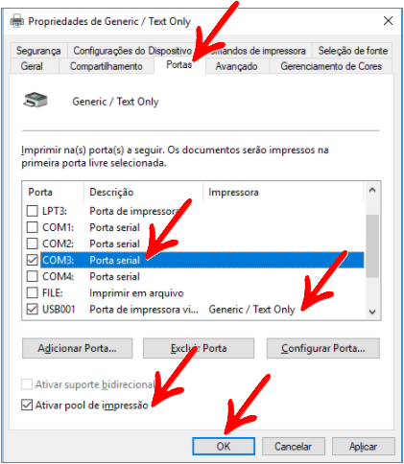This screenshot has height=464, width=404.
Task: Click the port list scroll down arrow
Action: 372,312
